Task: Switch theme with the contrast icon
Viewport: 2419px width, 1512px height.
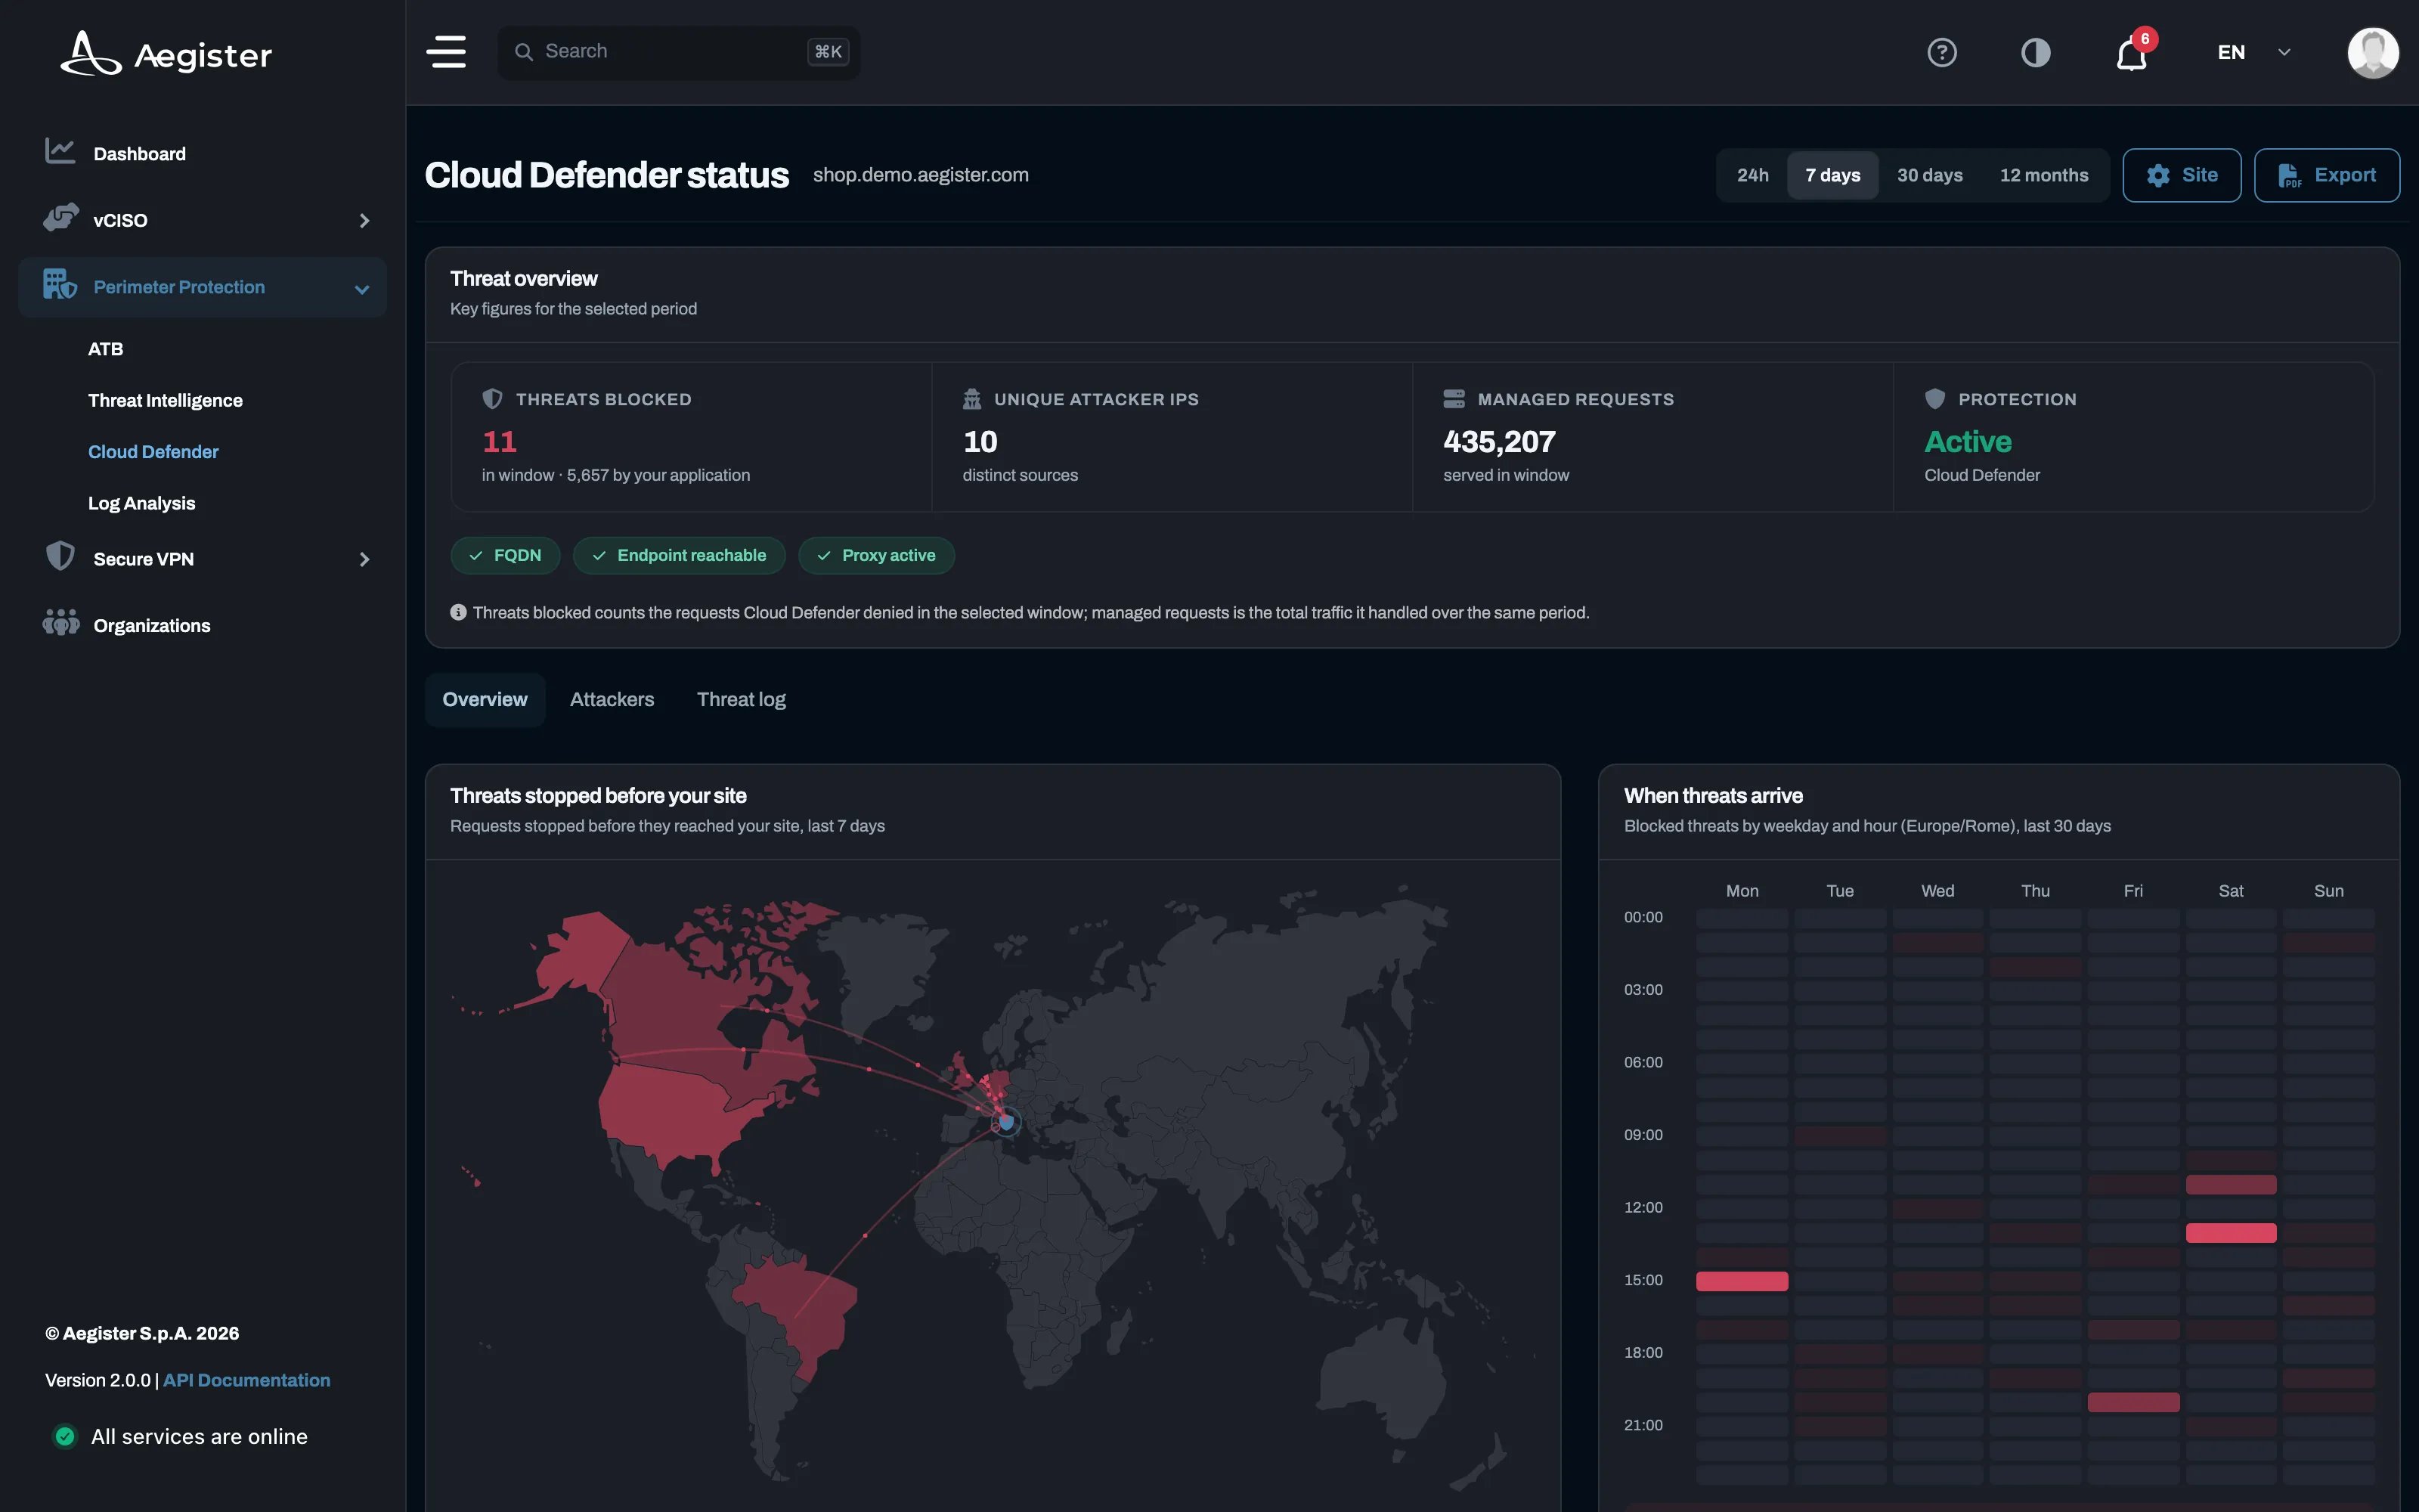Action: [x=2035, y=52]
